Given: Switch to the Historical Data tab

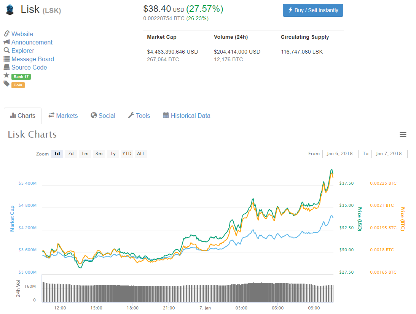Looking at the screenshot, I should pyautogui.click(x=186, y=116).
